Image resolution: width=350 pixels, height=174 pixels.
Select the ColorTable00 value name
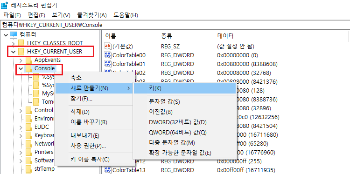[129, 55]
